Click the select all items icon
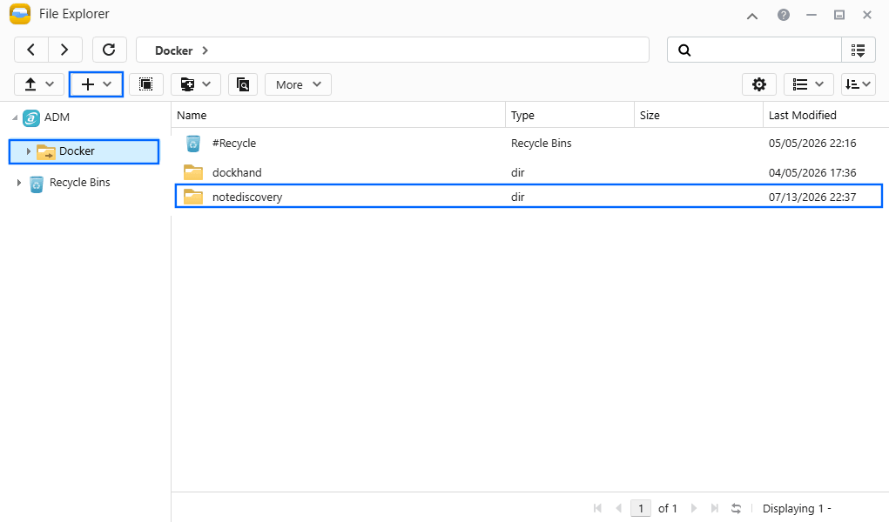This screenshot has width=889, height=522. click(x=146, y=84)
